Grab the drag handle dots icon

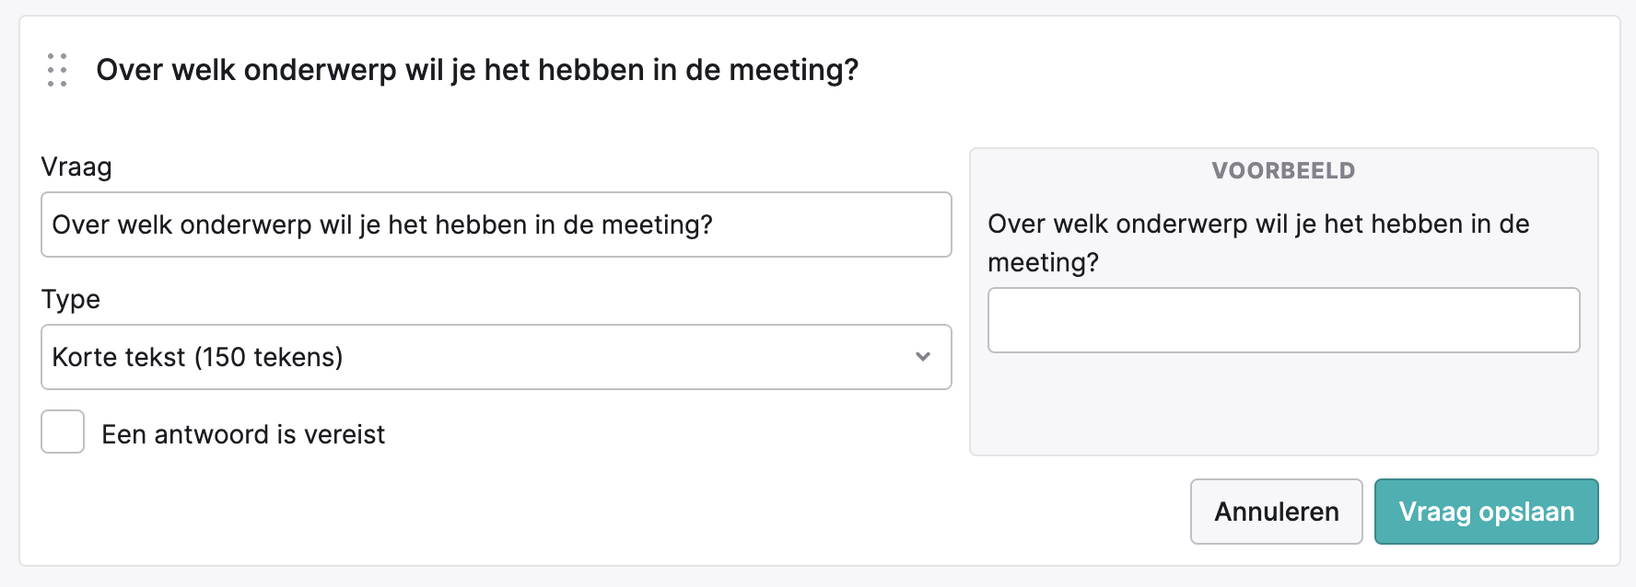point(57,70)
